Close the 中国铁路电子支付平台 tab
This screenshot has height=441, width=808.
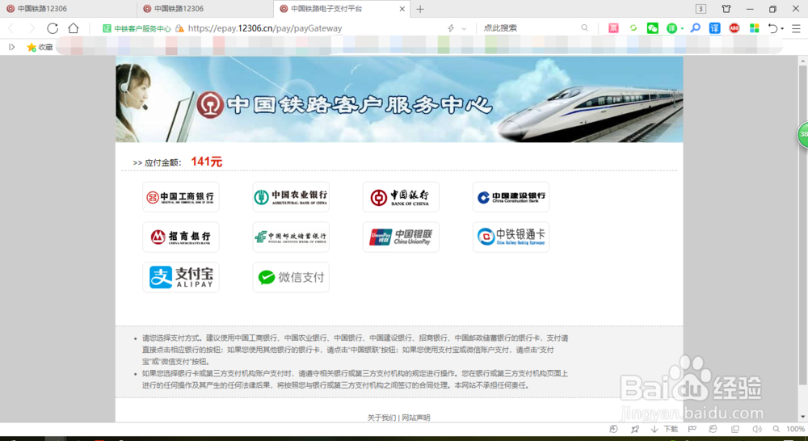402,9
